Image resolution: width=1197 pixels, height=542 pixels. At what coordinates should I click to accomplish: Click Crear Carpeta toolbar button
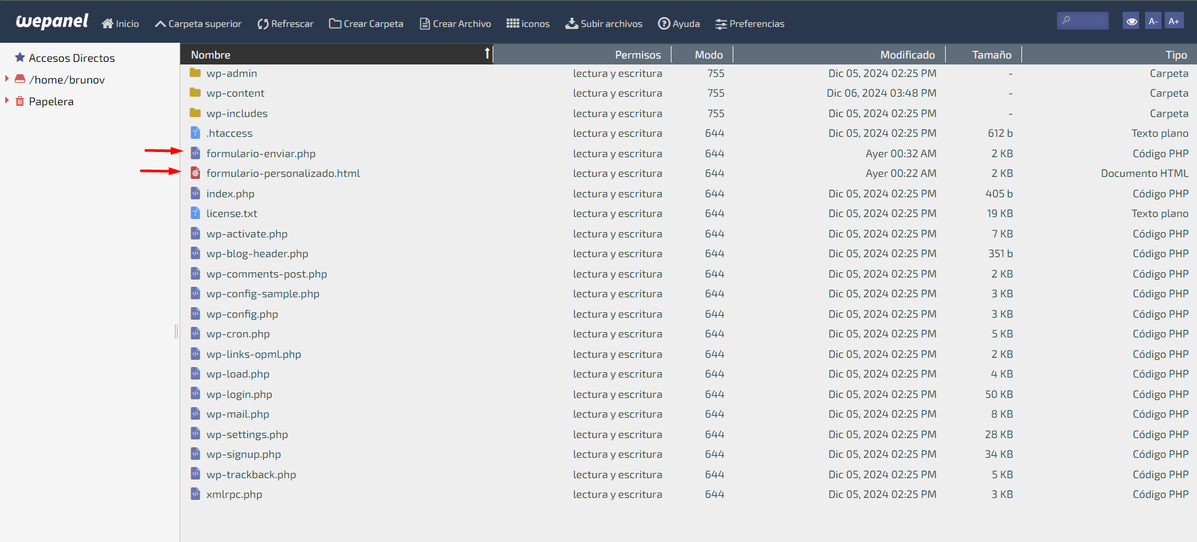[x=366, y=24]
